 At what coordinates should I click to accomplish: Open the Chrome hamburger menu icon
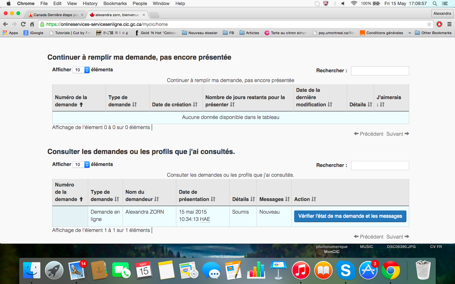[449, 24]
